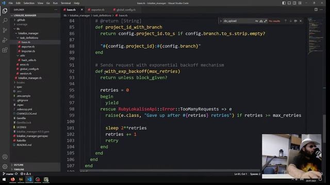Screen dimensions: 330x185
Task: Click the minimap code overview
Action: coord(315,35)
